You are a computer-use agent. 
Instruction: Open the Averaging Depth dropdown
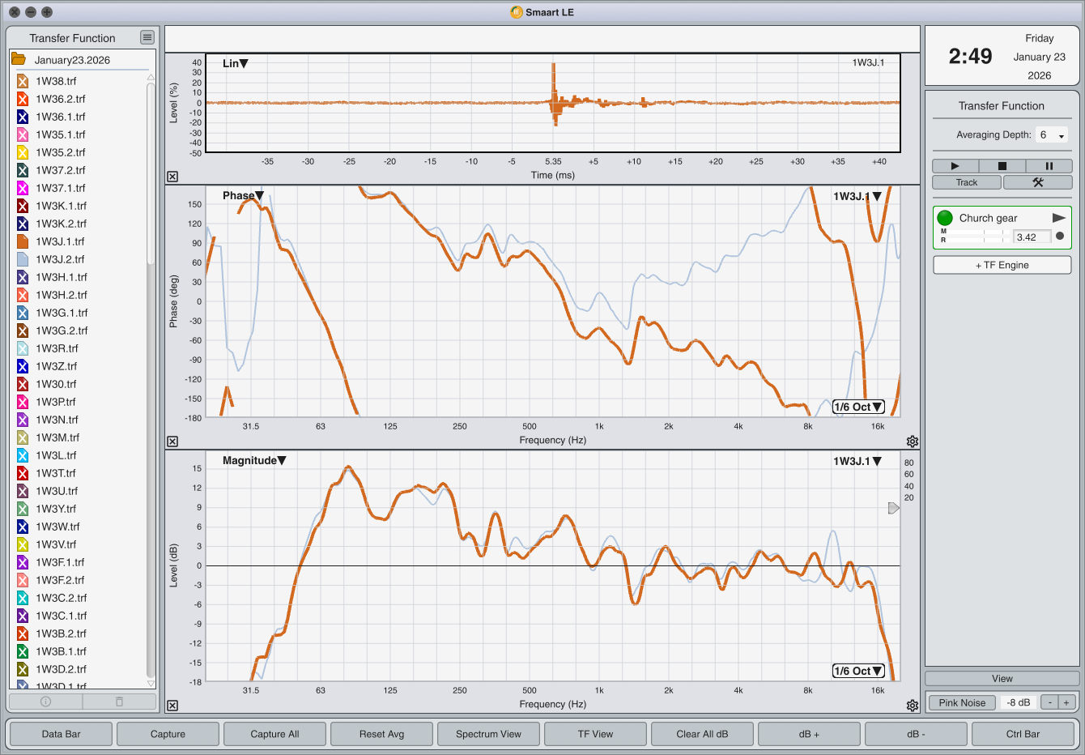1052,135
